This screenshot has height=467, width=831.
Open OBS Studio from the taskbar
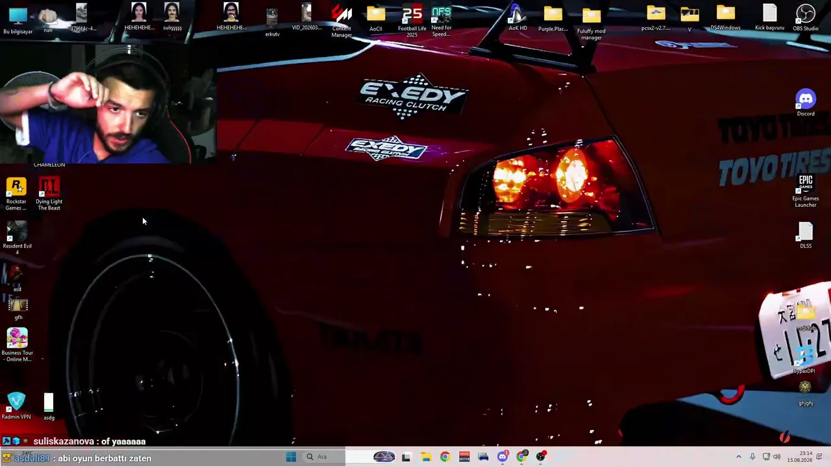[x=541, y=457]
